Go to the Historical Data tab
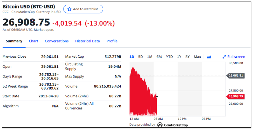The image size is (253, 129). click(x=87, y=41)
